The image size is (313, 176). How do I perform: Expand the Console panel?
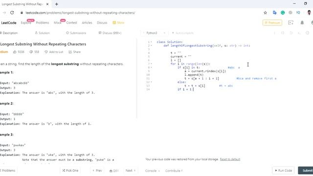(153, 171)
